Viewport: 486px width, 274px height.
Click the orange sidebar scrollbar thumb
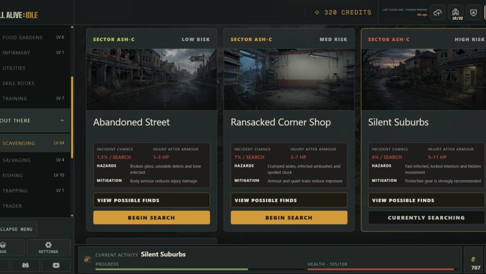[72, 118]
